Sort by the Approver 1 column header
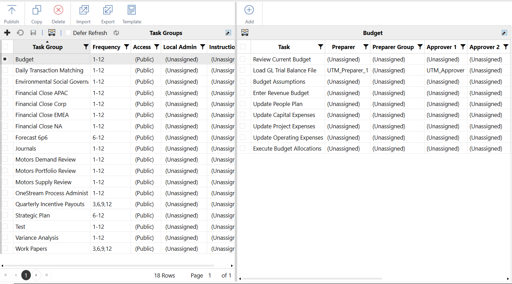The width and height of the screenshot is (512, 284). pyautogui.click(x=441, y=47)
